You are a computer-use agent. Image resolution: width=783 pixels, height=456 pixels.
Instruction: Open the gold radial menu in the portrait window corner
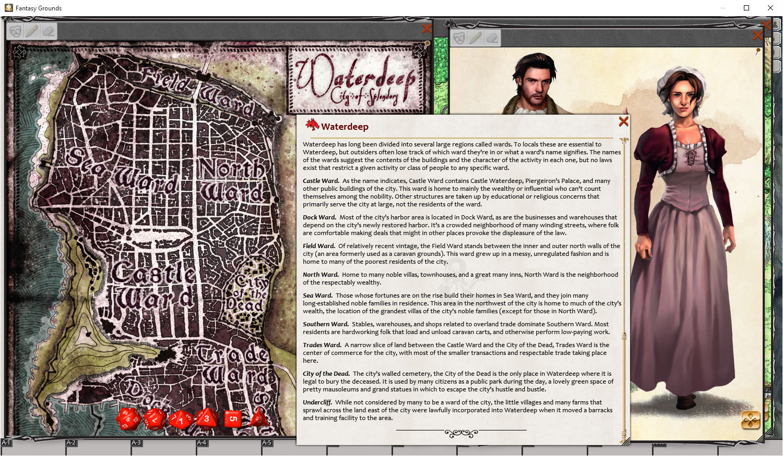tap(751, 420)
